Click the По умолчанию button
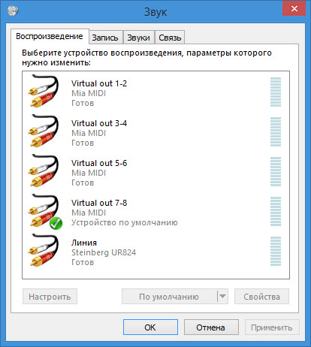The width and height of the screenshot is (311, 347). [x=169, y=297]
